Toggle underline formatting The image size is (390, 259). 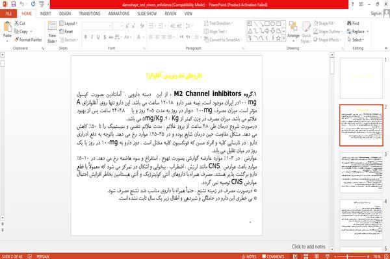point(98,37)
